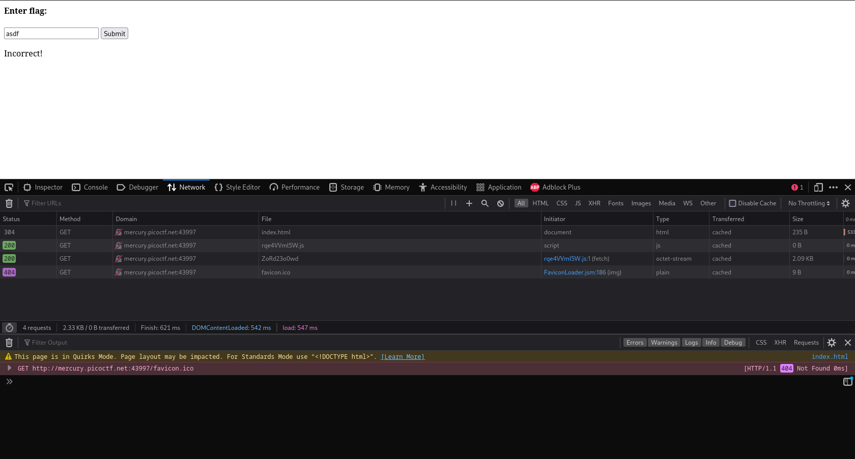
Task: Focus the Filter URLs field
Action: pos(232,203)
